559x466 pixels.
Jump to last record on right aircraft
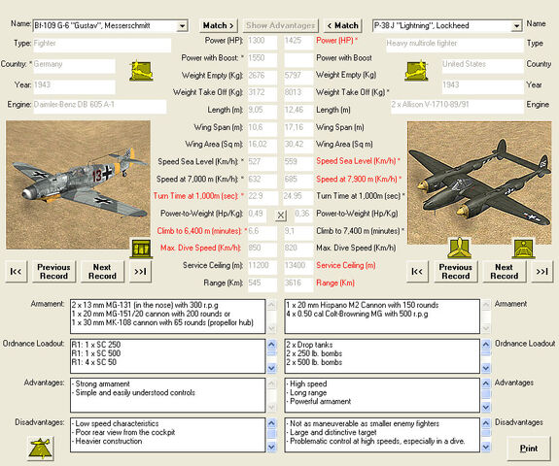(542, 272)
